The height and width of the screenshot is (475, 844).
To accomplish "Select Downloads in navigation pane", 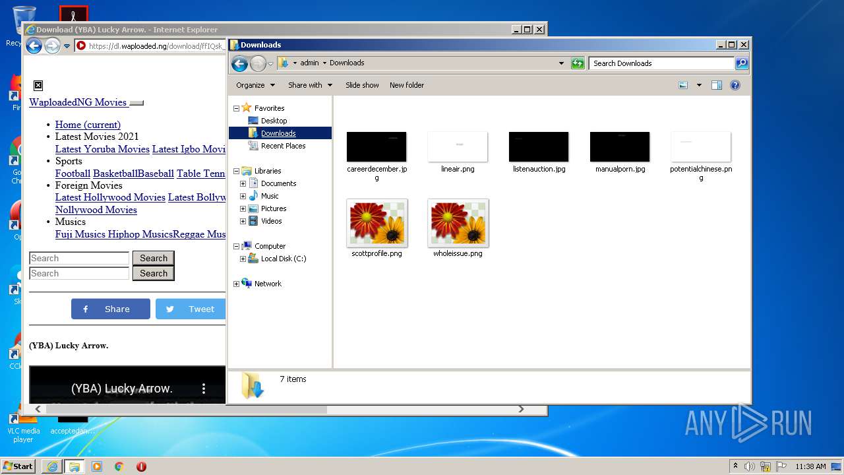I will click(x=280, y=133).
